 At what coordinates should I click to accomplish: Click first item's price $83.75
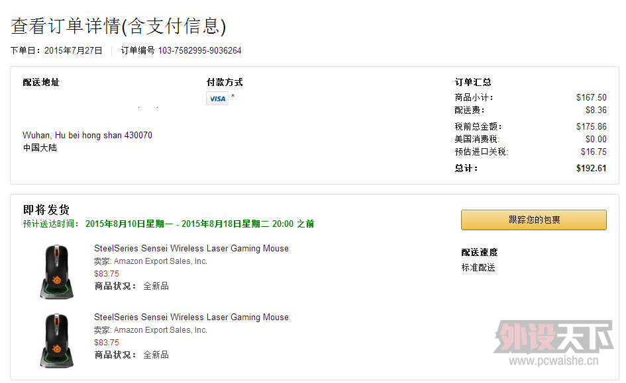(x=107, y=274)
